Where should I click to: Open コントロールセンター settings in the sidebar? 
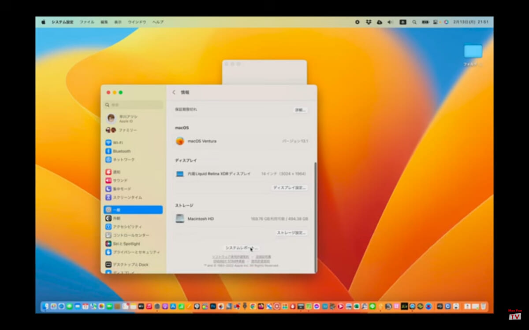133,235
